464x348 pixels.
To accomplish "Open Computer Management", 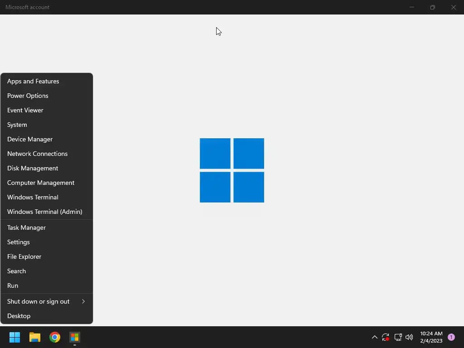I will pyautogui.click(x=47, y=183).
